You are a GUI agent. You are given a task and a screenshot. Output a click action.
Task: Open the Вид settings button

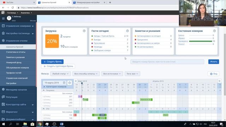tap(213, 74)
